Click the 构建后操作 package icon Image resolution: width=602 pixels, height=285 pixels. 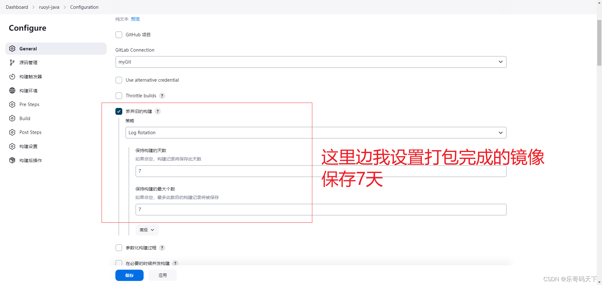click(x=12, y=160)
